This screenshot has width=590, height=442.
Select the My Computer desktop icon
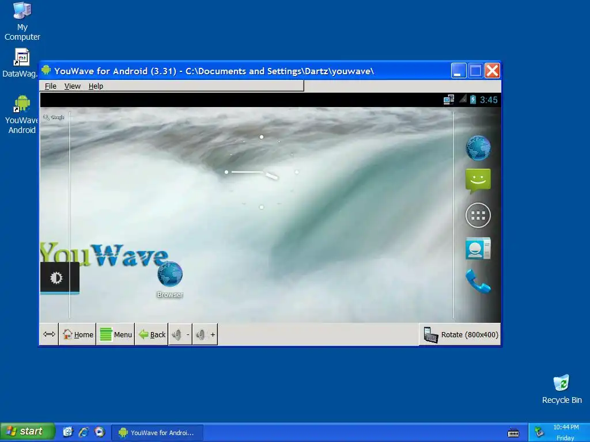(x=22, y=21)
